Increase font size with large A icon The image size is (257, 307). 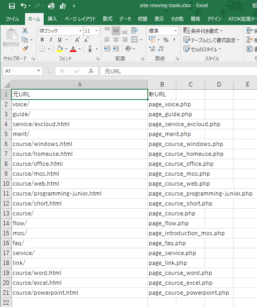click(77, 40)
